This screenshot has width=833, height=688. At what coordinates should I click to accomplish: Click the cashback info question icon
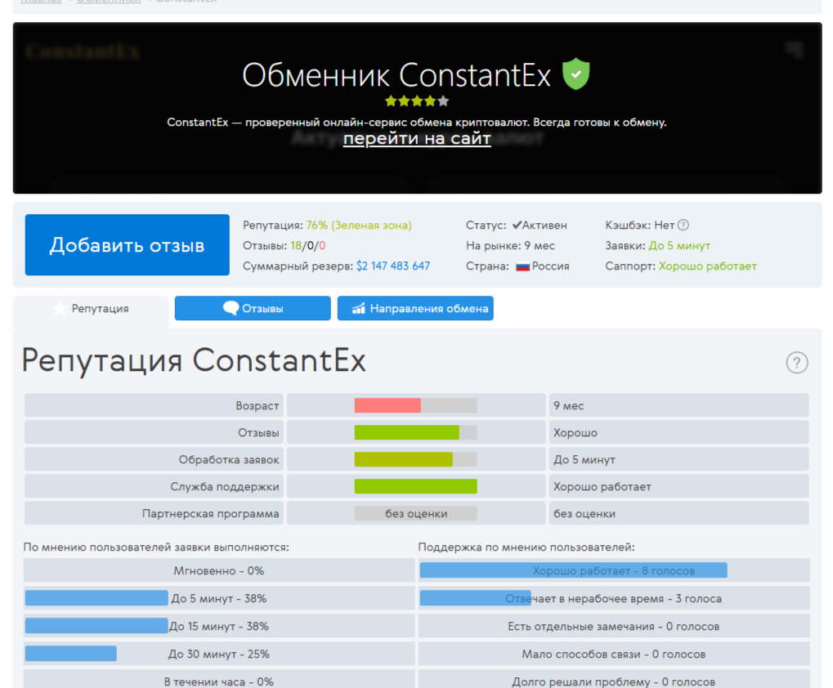pos(683,225)
